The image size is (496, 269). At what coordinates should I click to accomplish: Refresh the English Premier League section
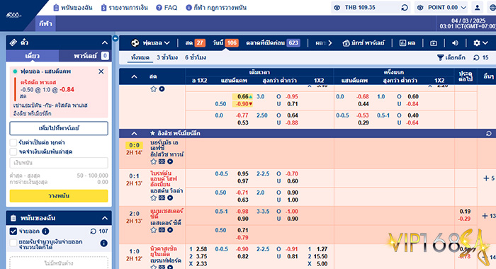pyautogui.click(x=489, y=133)
